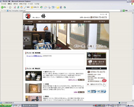
Task: Click the お問い合わせ contact banner
Action: (96, 62)
